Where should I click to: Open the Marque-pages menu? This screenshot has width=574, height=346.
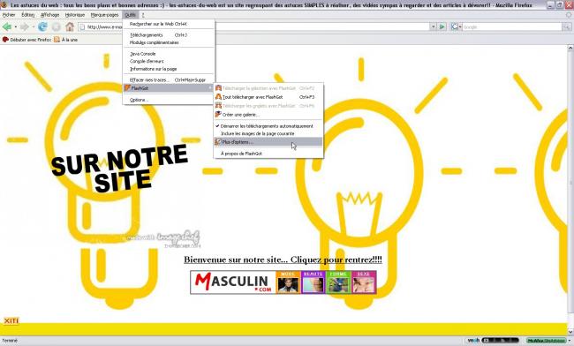[104, 15]
